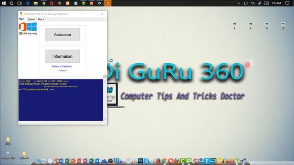Viewport: 294px width, 165px height.
Task: Open the clock icon in dock
Action: 50,161
